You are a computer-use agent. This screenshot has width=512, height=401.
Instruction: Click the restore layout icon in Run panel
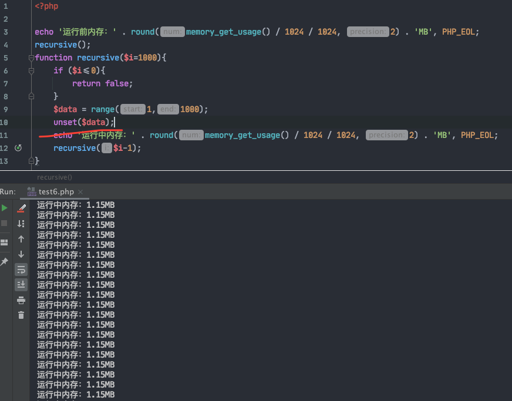click(4, 242)
